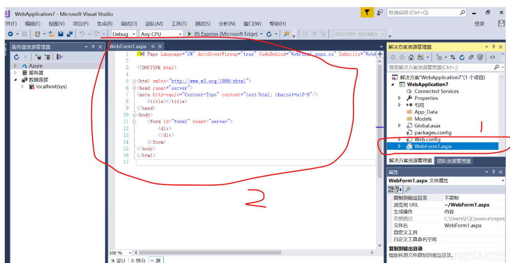Switch to 团队资源管理器 tab

click(x=453, y=160)
